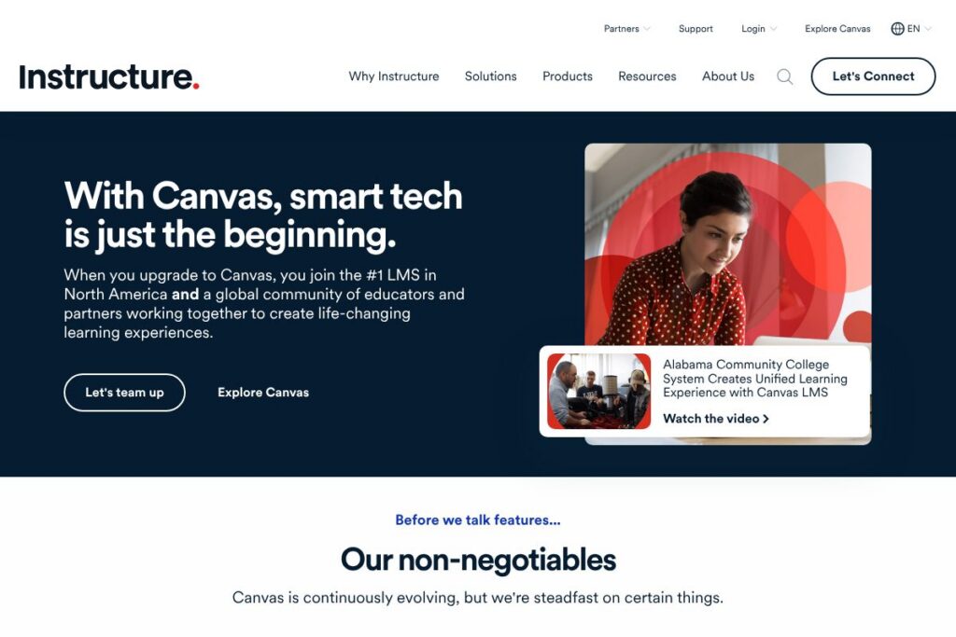Viewport: 956px width, 637px height.
Task: Open the Solutions menu
Action: coord(491,76)
